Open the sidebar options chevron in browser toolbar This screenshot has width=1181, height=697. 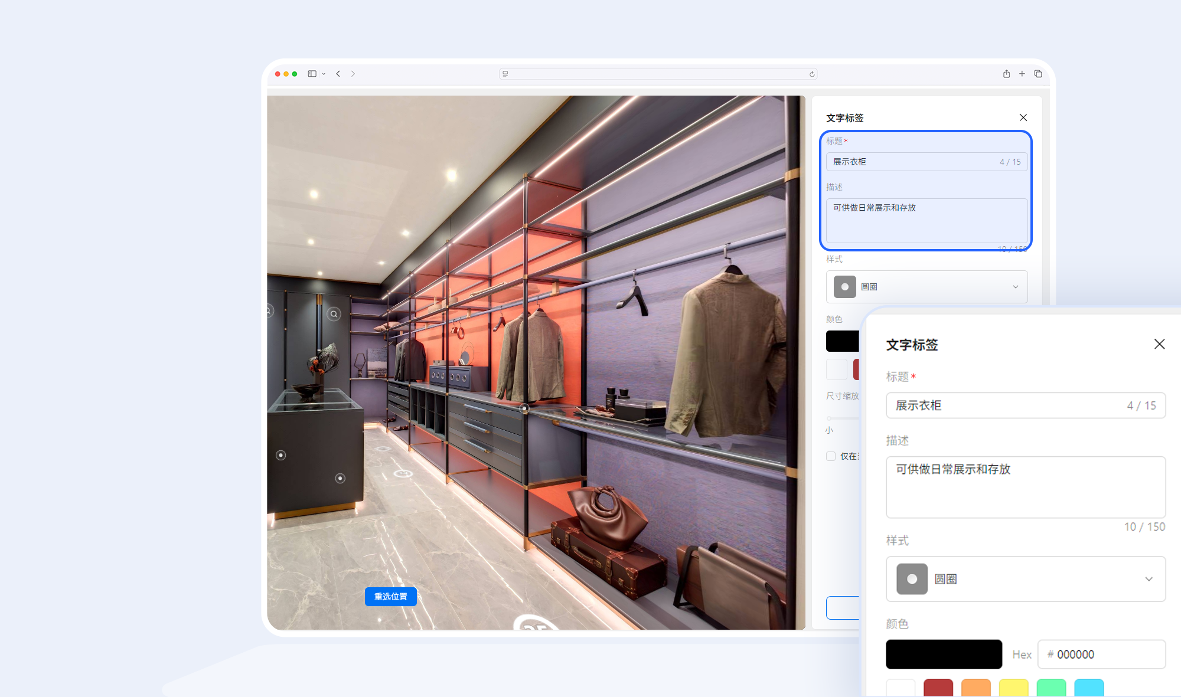[x=324, y=74]
